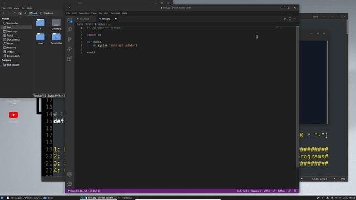The image size is (356, 200).
Task: Run the Python file with play icon
Action: (285, 19)
